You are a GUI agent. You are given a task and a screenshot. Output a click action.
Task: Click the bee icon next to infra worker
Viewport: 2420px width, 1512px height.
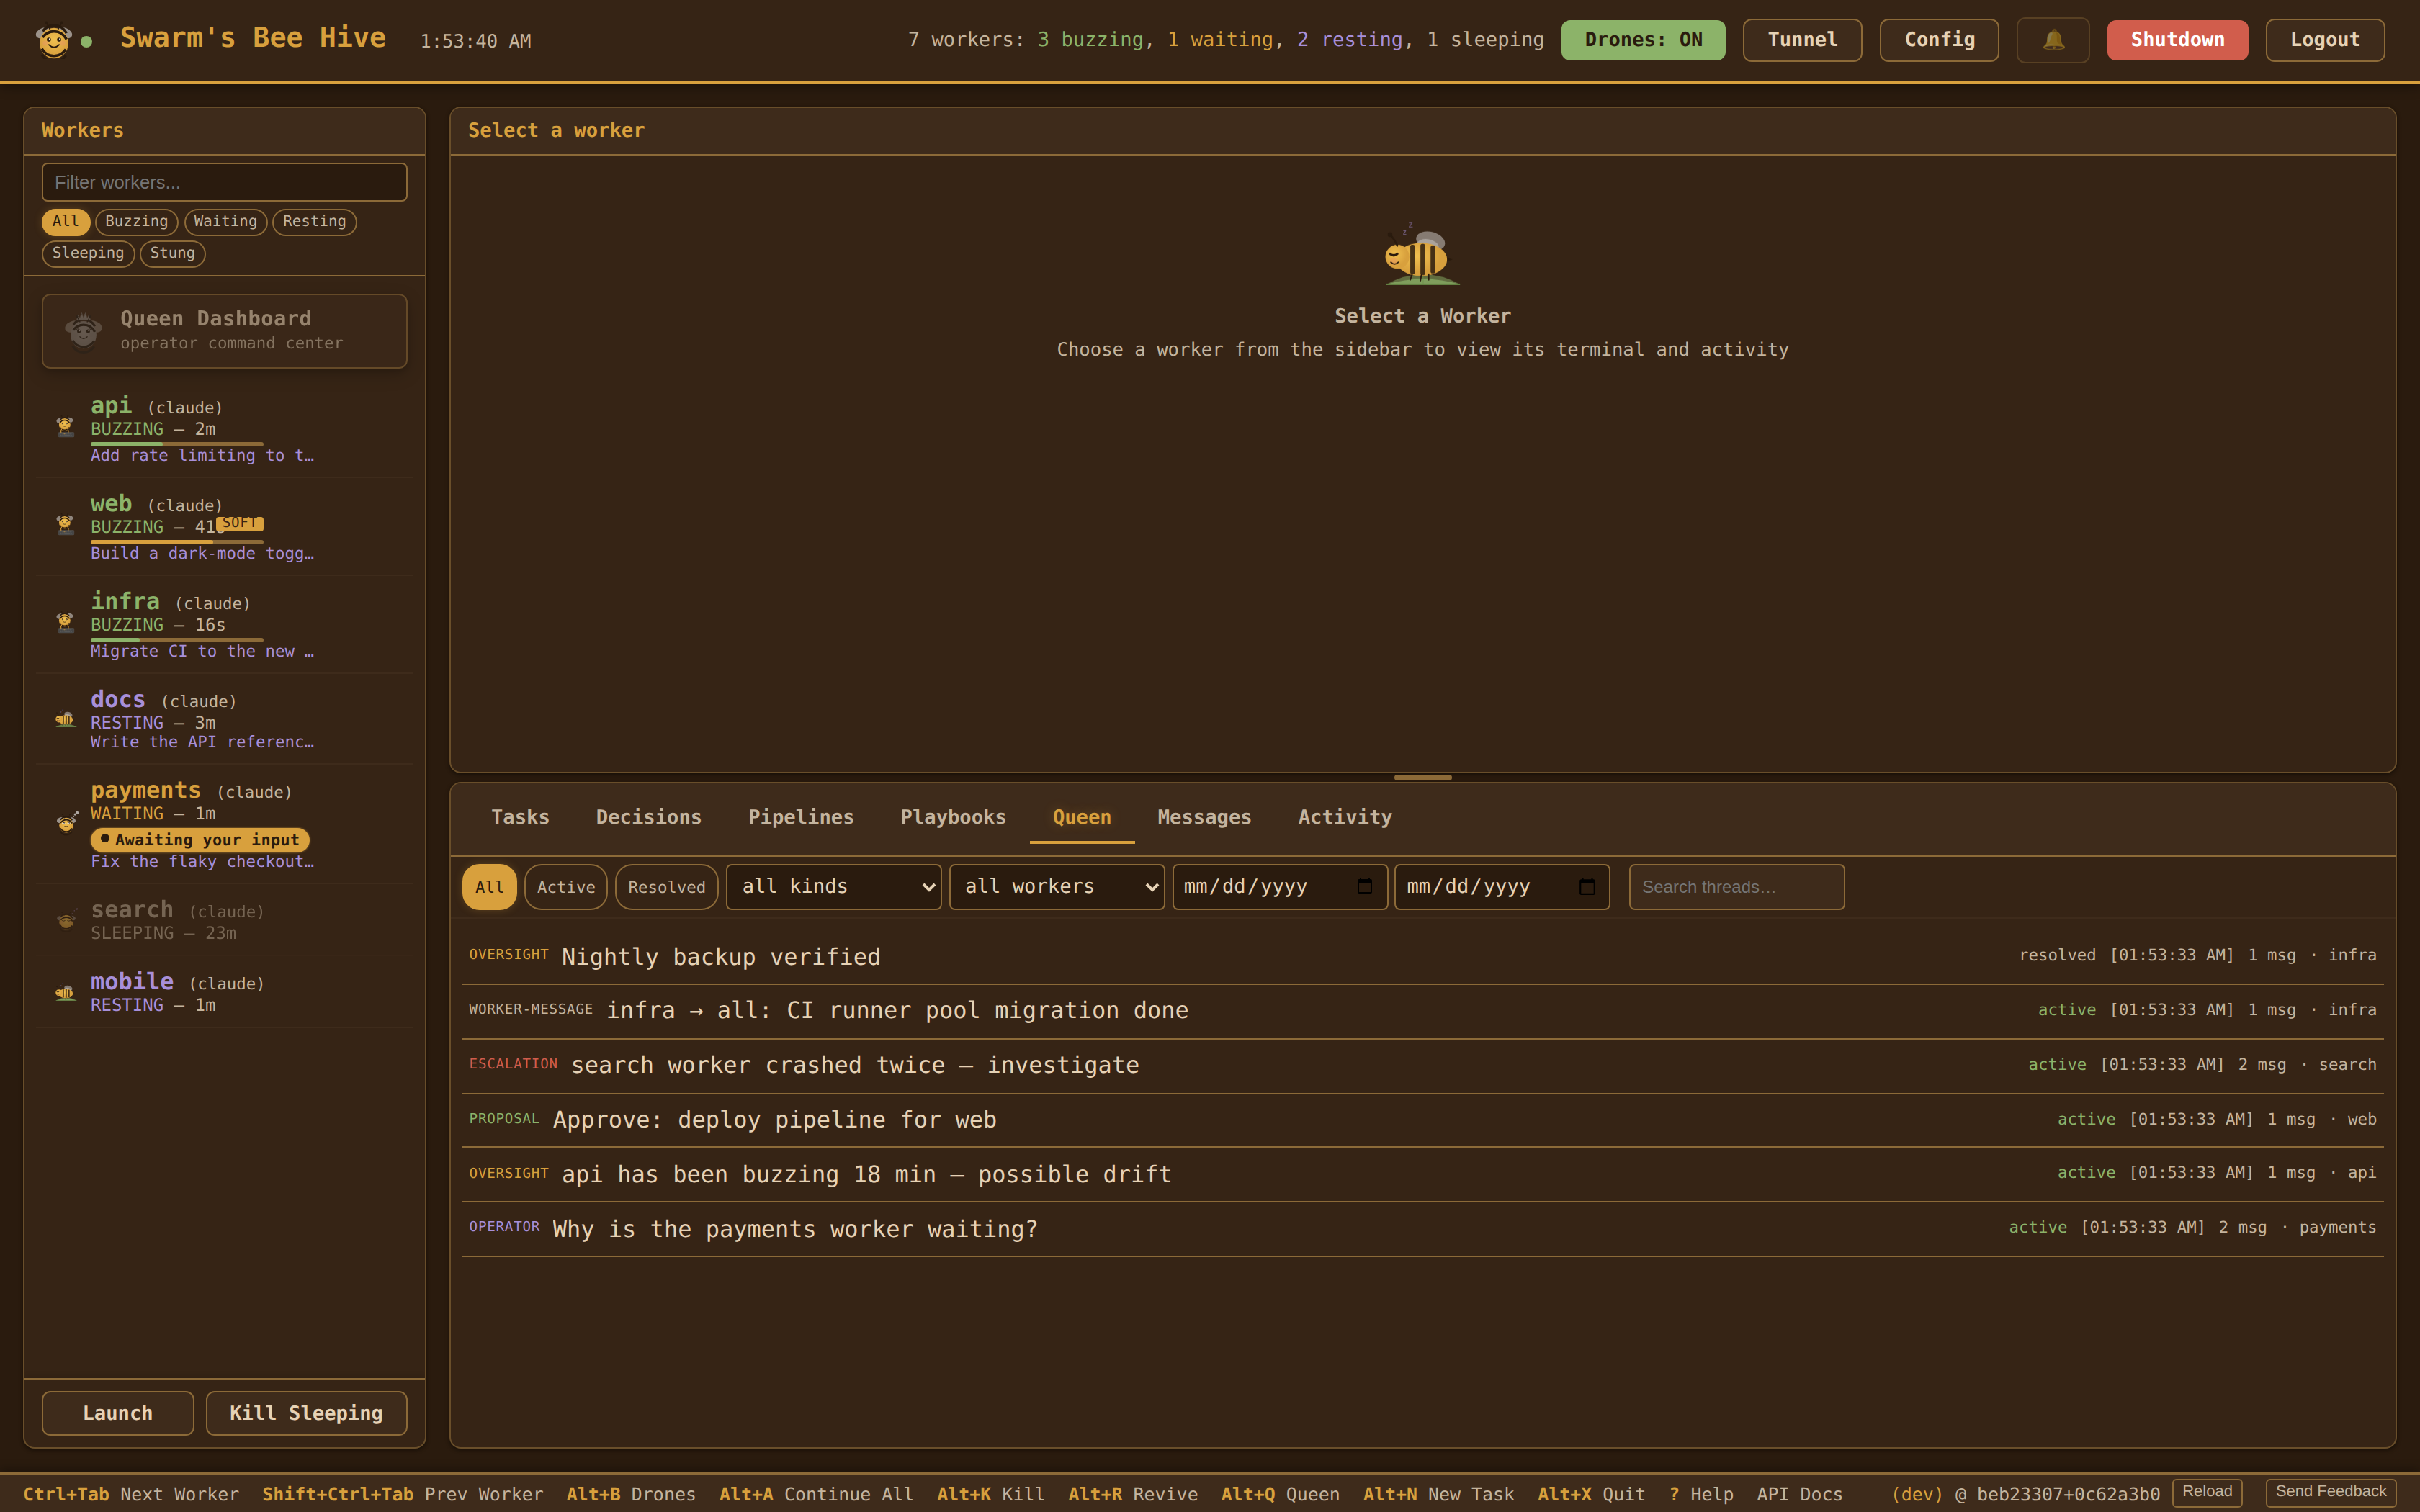[65, 623]
